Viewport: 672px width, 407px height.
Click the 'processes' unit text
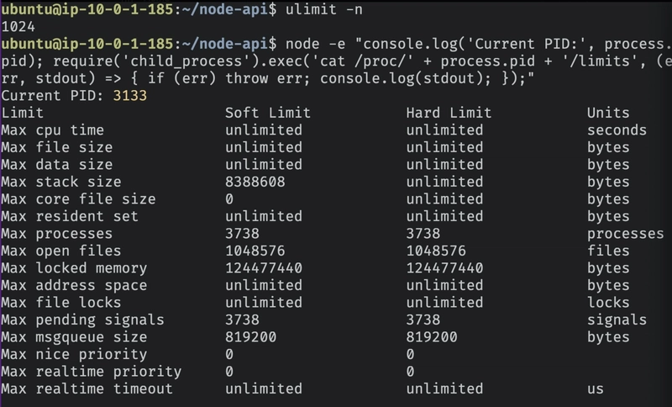click(625, 234)
